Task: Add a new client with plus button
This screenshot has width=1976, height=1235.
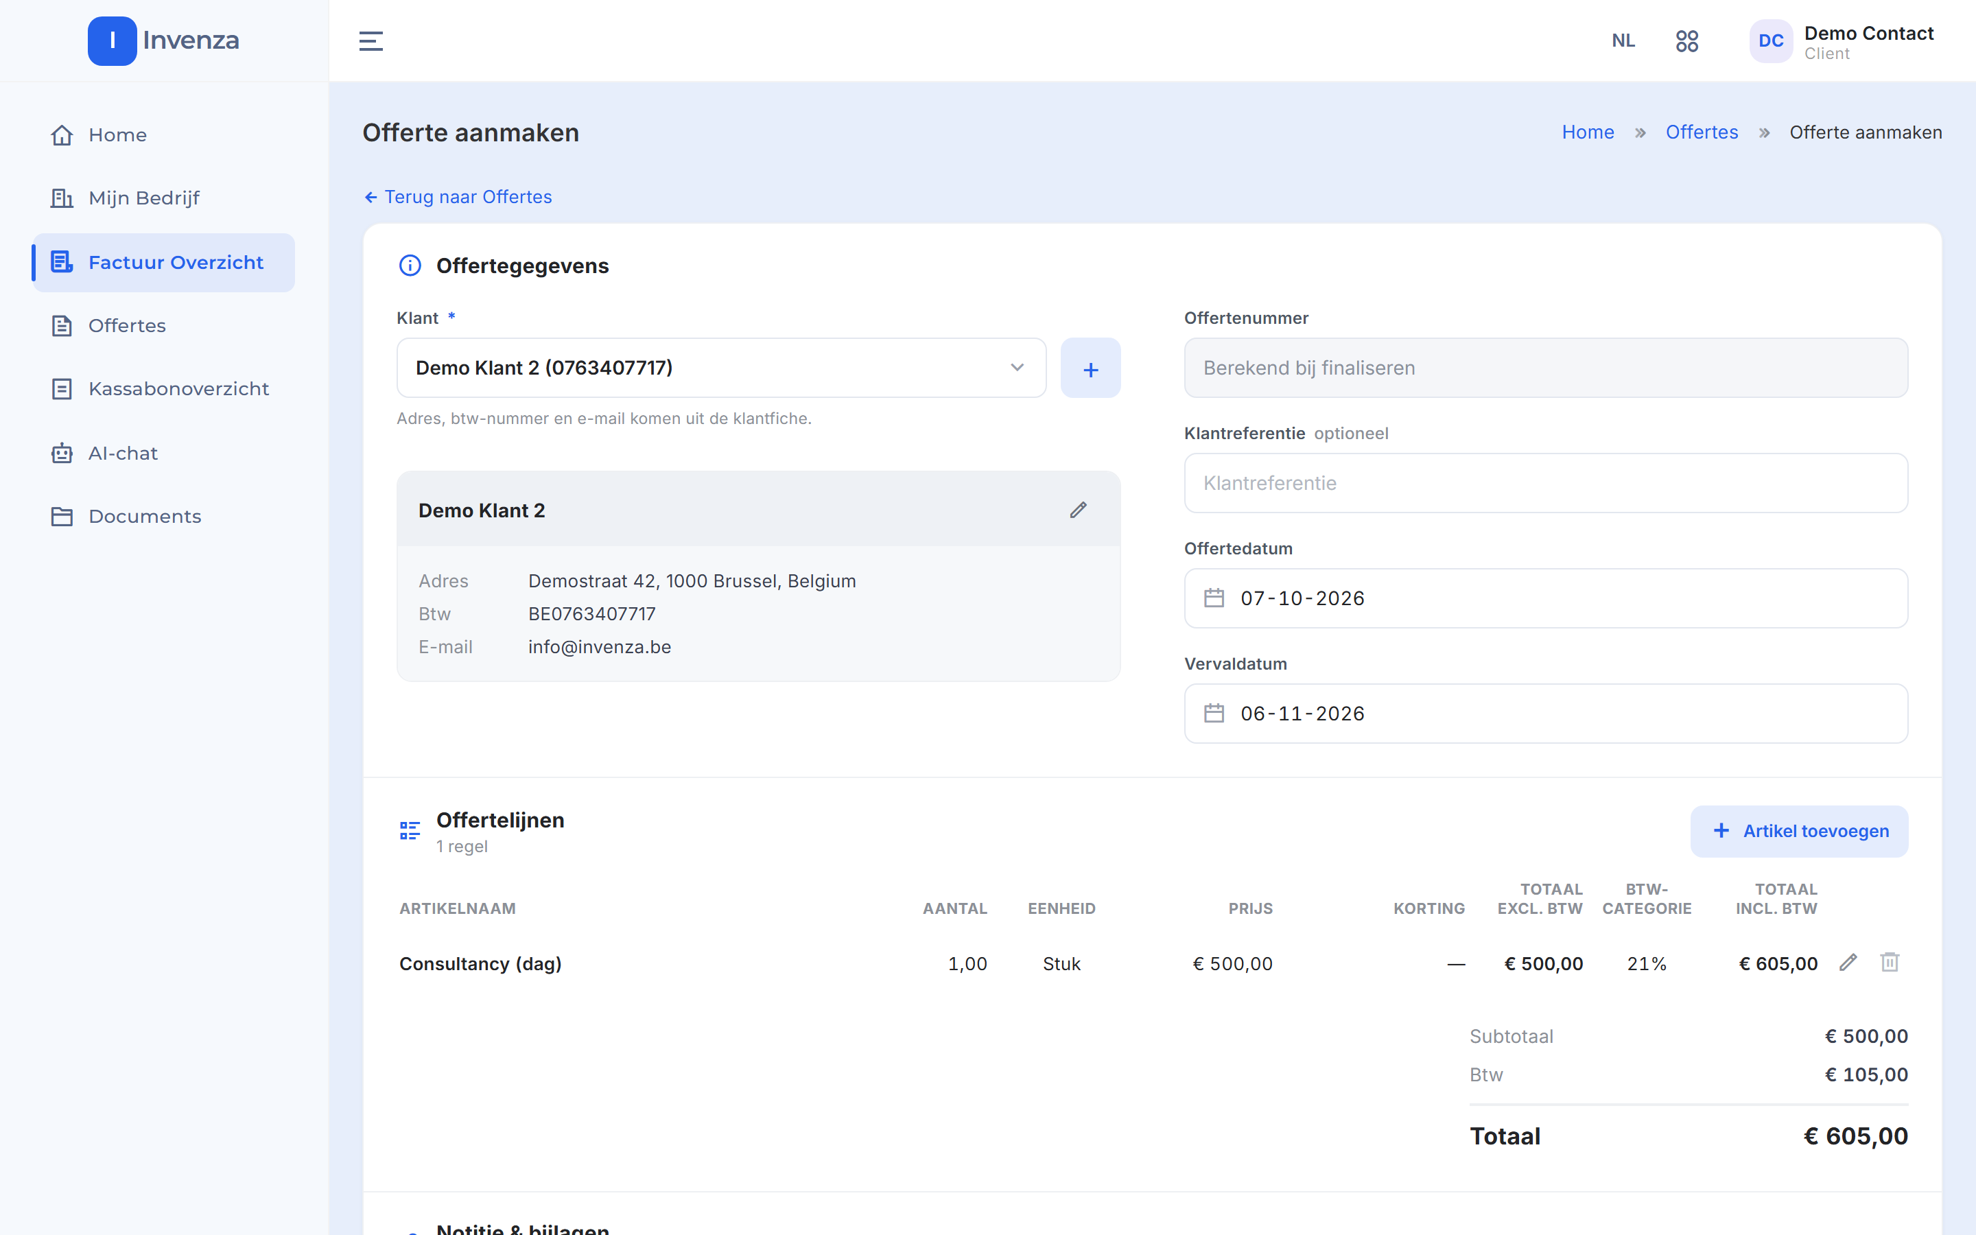Action: 1090,368
